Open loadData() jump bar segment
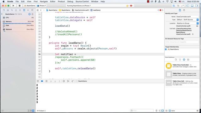Viewport: 201px width, 113px height. pyautogui.click(x=95, y=10)
